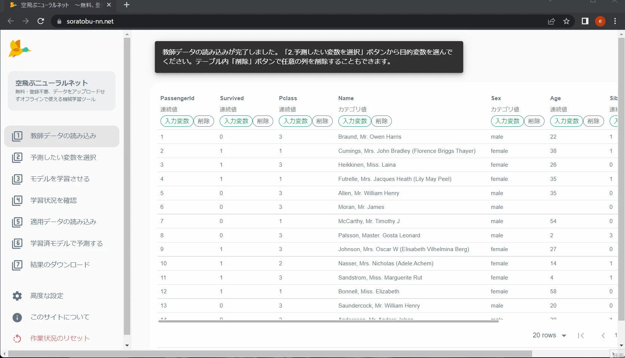Image resolution: width=625 pixels, height=358 pixels.
Task: Select 予測したい変数を選択 menu item
Action: (x=62, y=157)
